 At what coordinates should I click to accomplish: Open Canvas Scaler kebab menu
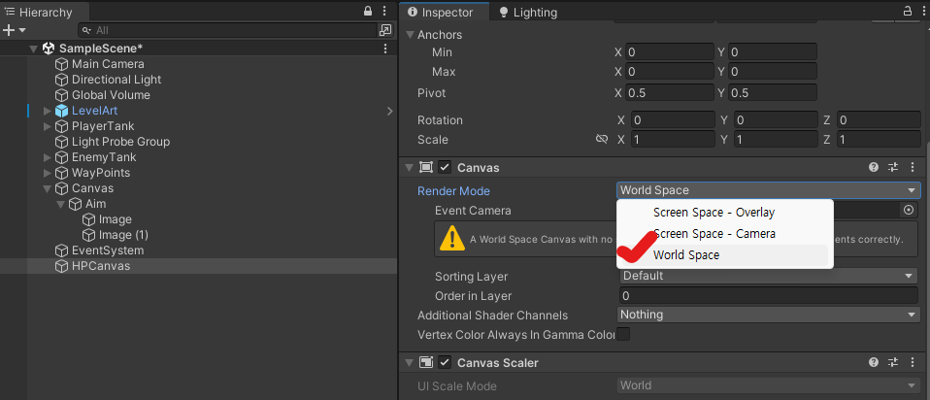click(x=913, y=362)
